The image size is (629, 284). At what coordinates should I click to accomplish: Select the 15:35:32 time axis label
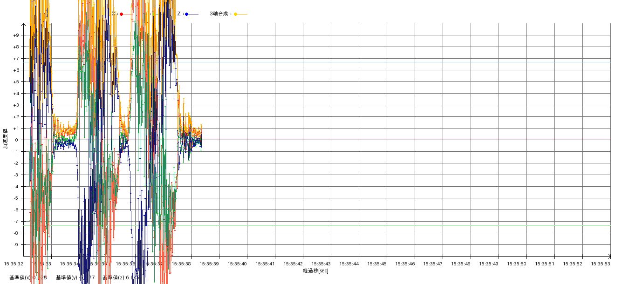click(14, 264)
